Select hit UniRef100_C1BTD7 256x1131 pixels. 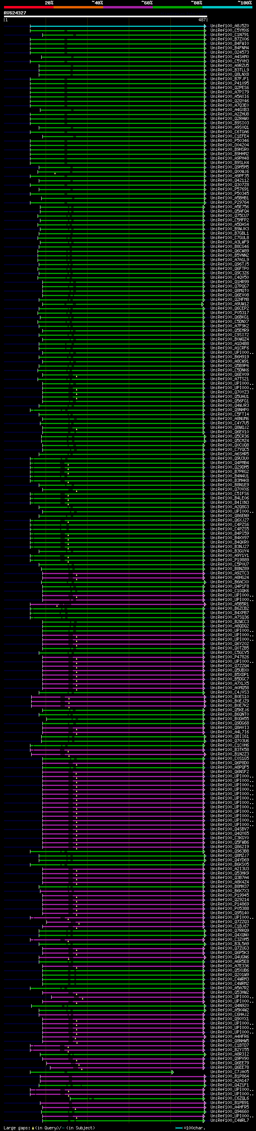[230, 1046]
